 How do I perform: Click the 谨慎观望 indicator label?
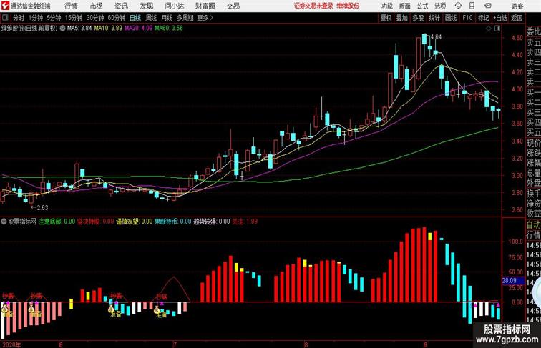pyautogui.click(x=127, y=222)
